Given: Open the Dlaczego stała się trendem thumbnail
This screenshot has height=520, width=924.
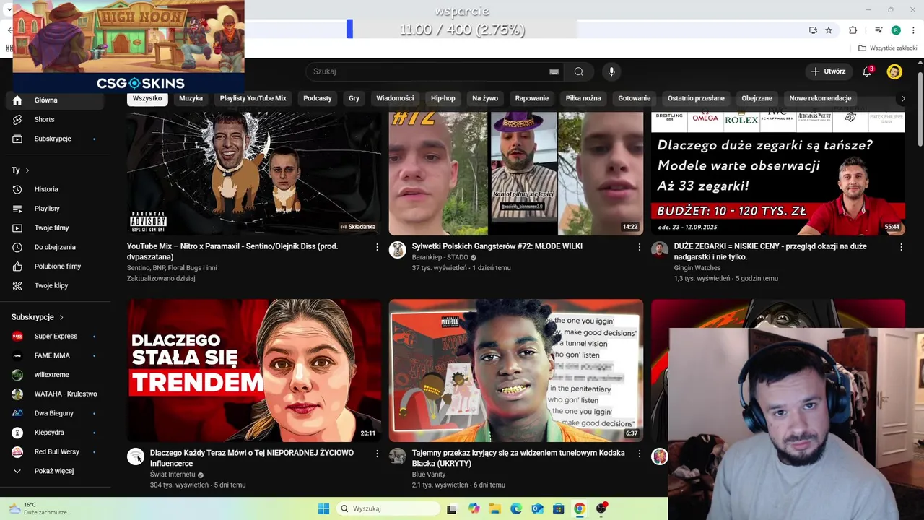Looking at the screenshot, I should [x=254, y=370].
